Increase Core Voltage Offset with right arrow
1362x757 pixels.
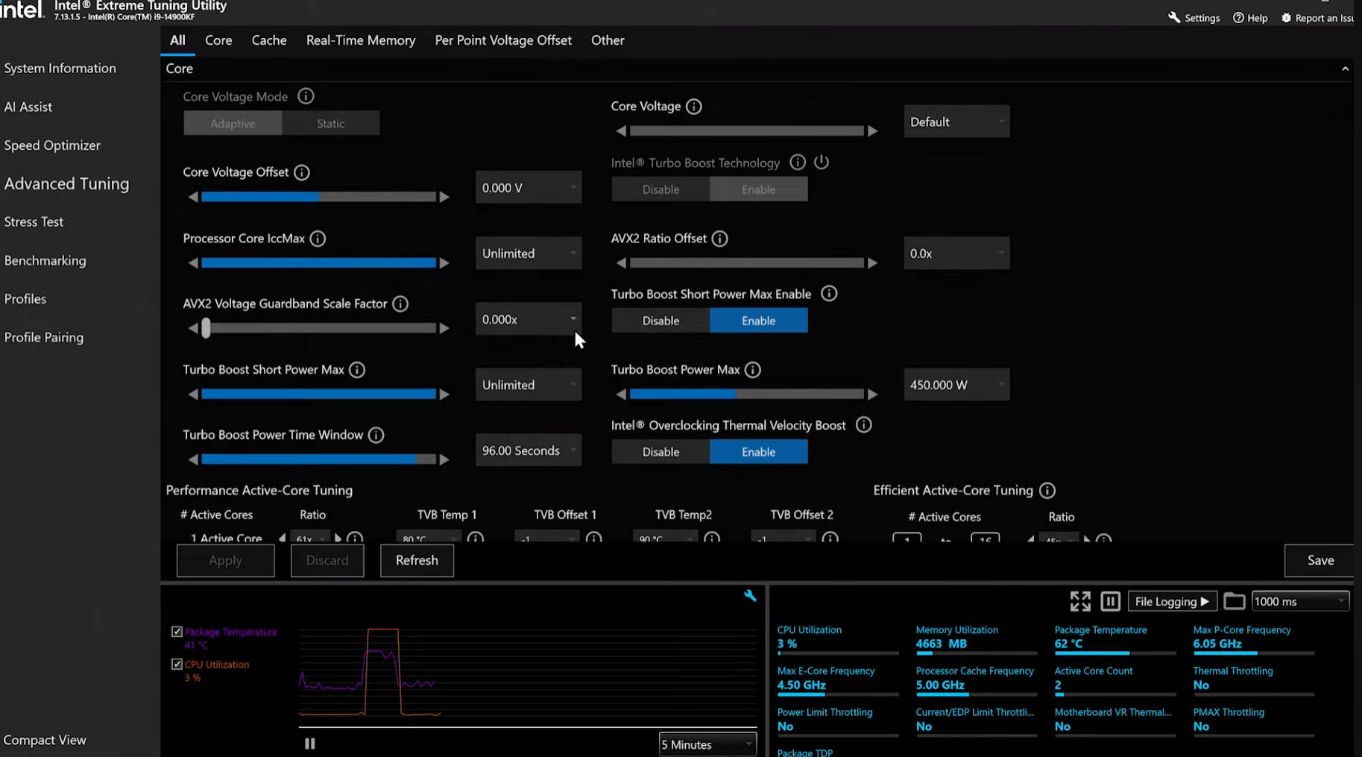click(x=444, y=197)
